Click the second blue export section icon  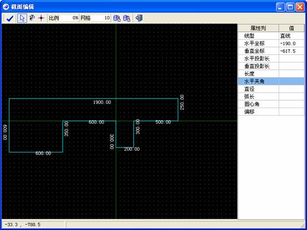pos(127,18)
